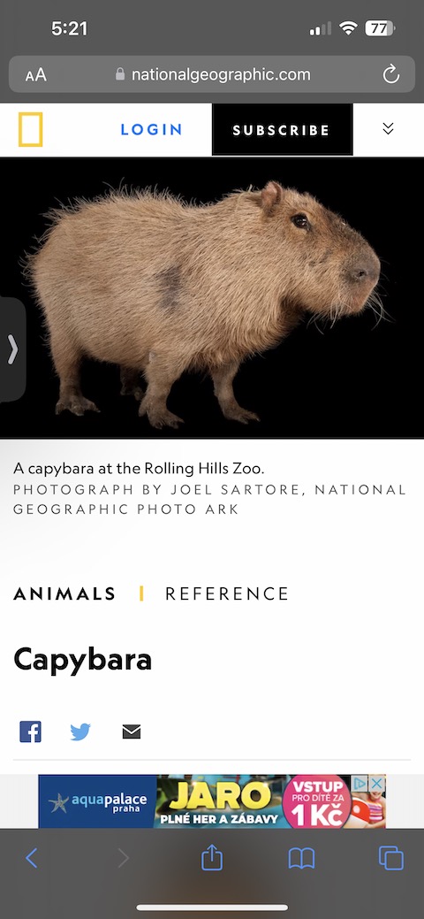Open the LOGIN link
Viewport: 424px width, 919px height.
pos(152,129)
